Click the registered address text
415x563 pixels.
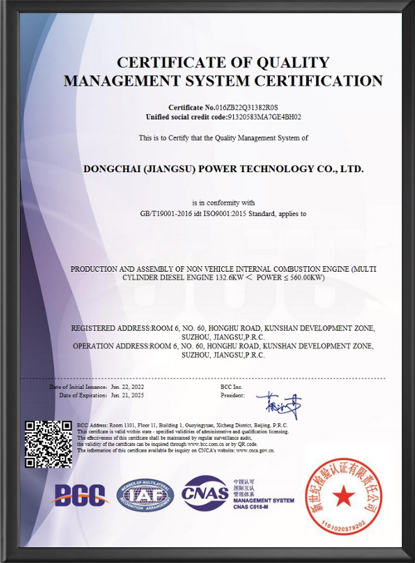point(223,333)
